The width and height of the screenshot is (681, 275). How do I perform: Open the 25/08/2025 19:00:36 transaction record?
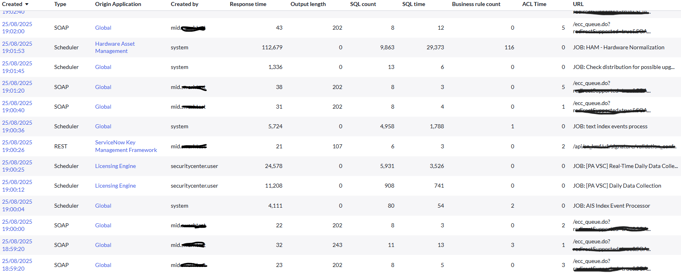17,126
